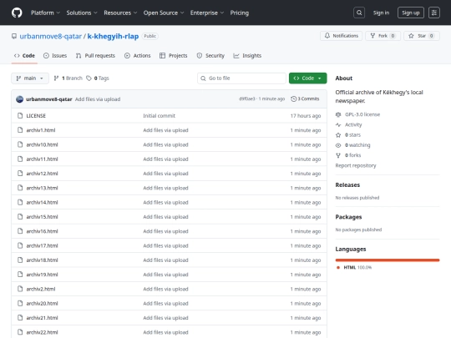451x338 pixels.
Task: Click the GitHub logo icon
Action: (x=17, y=13)
